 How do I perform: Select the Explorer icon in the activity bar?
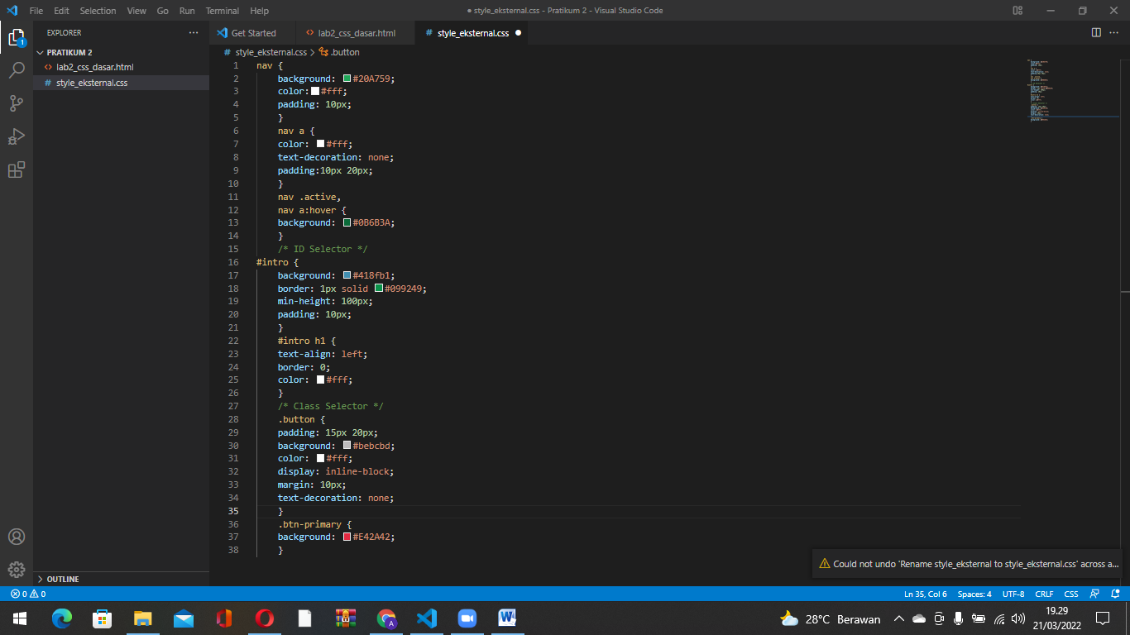coord(17,37)
